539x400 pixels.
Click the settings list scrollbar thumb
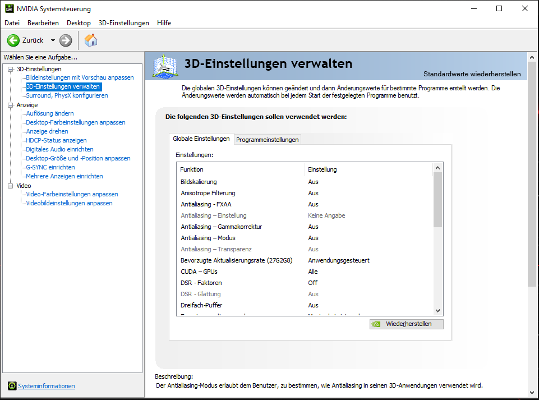pos(437,200)
